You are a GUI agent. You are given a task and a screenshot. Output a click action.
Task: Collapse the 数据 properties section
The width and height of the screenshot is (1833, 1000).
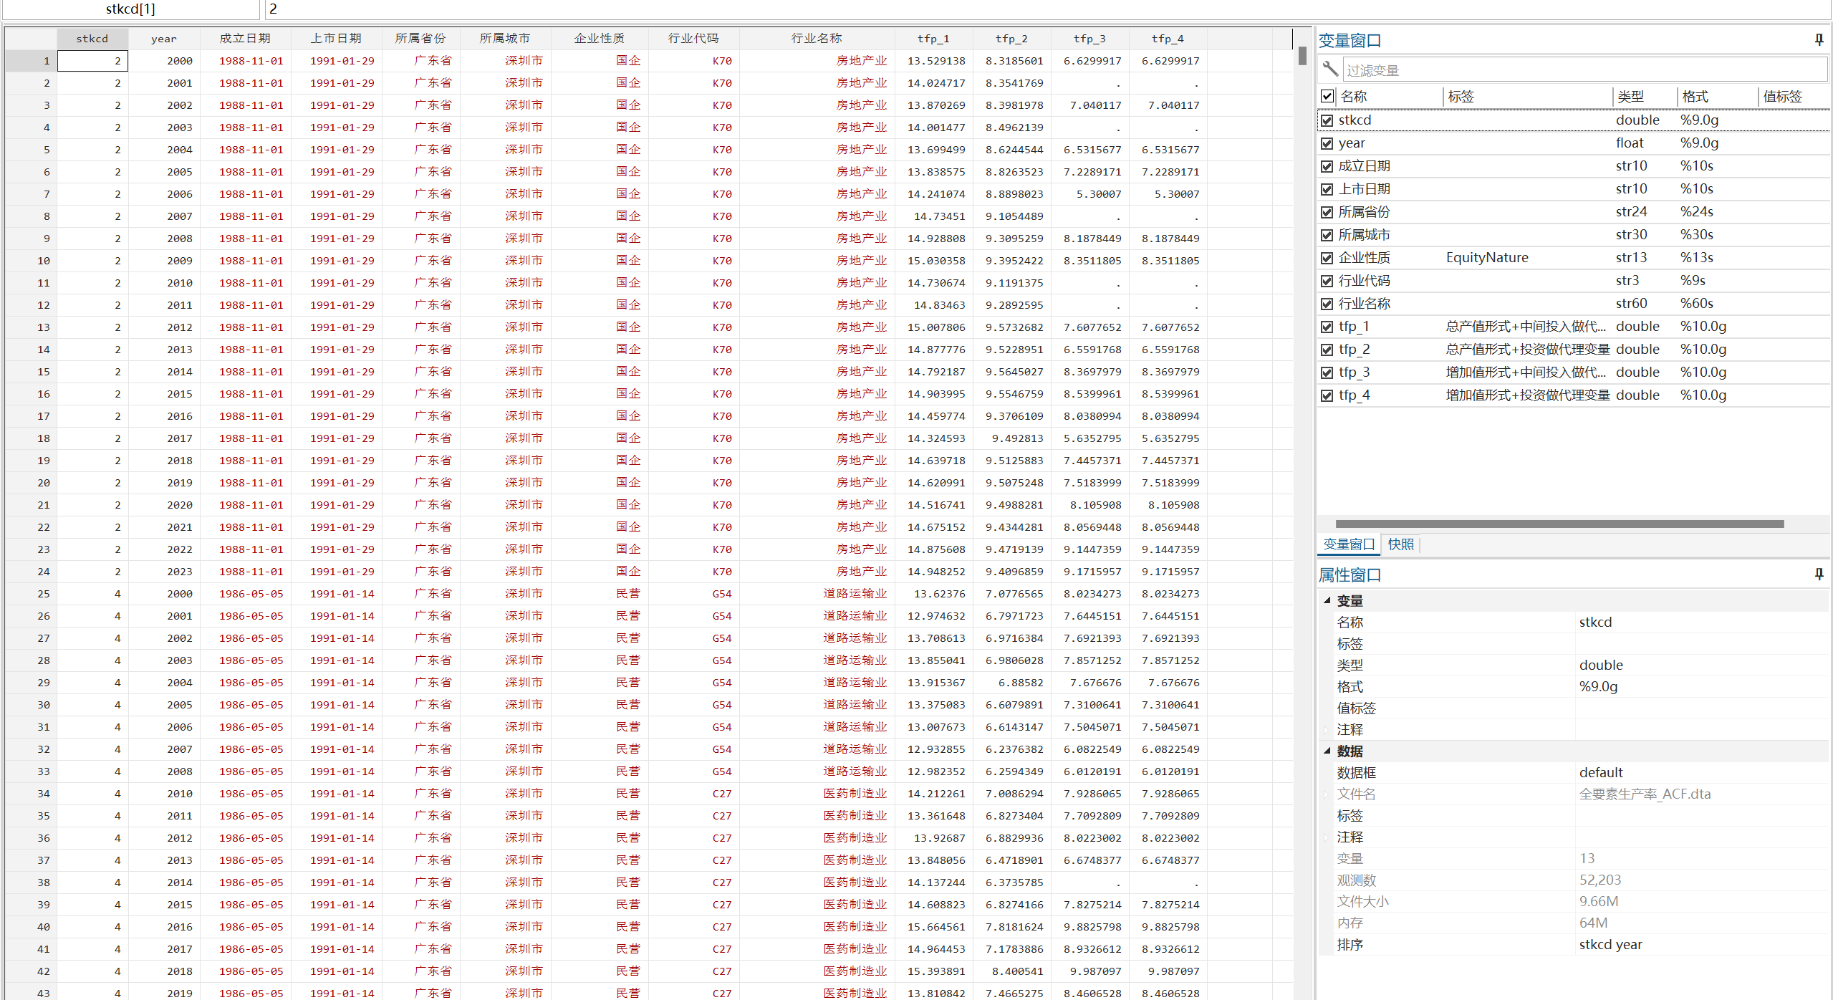(x=1327, y=751)
